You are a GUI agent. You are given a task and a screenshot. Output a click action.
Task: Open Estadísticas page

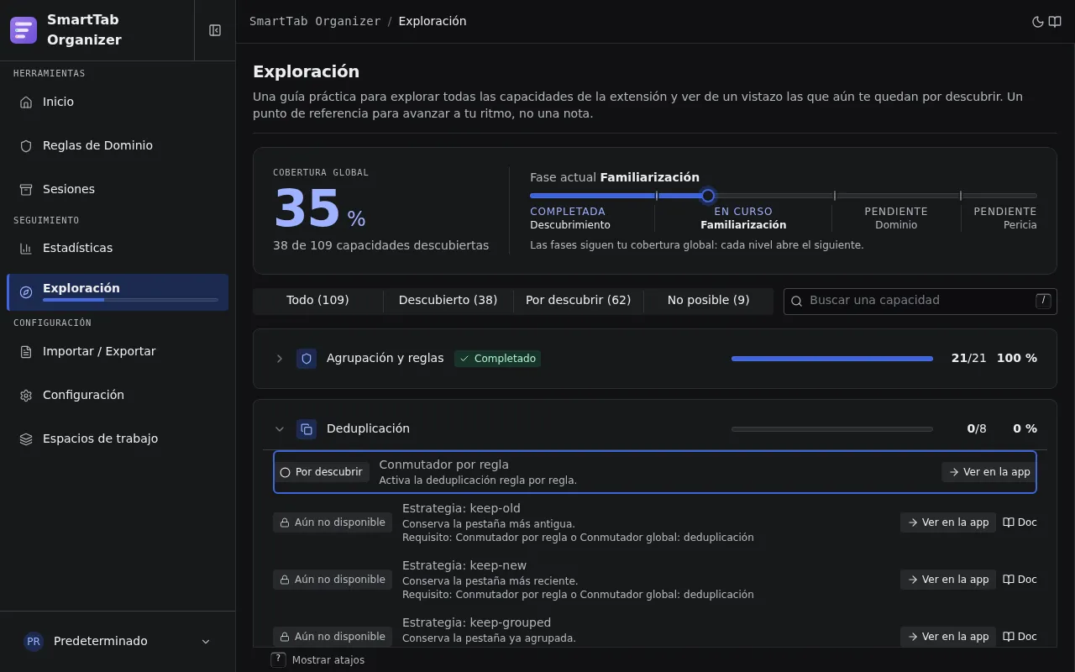[118, 248]
